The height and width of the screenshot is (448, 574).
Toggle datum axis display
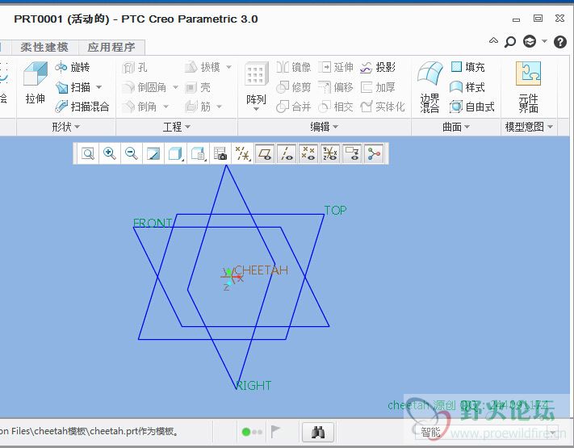coord(287,153)
